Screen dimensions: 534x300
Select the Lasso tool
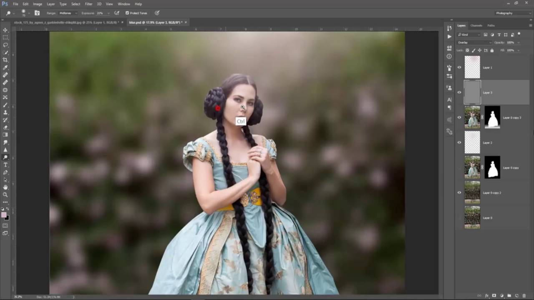point(5,45)
